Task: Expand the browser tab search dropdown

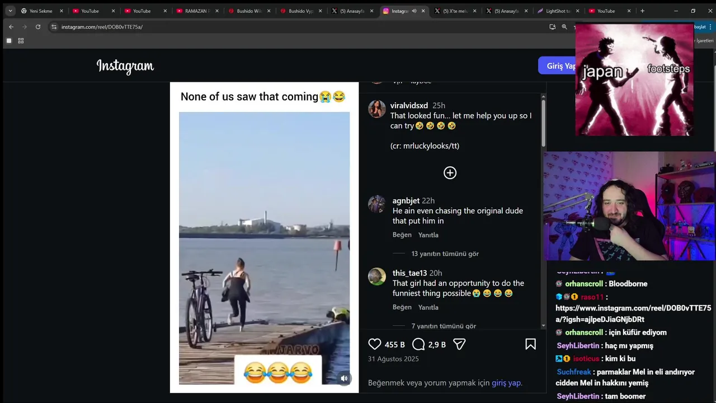Action: [10, 11]
